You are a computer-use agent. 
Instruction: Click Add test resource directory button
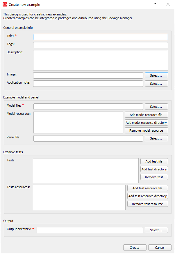(x=147, y=196)
